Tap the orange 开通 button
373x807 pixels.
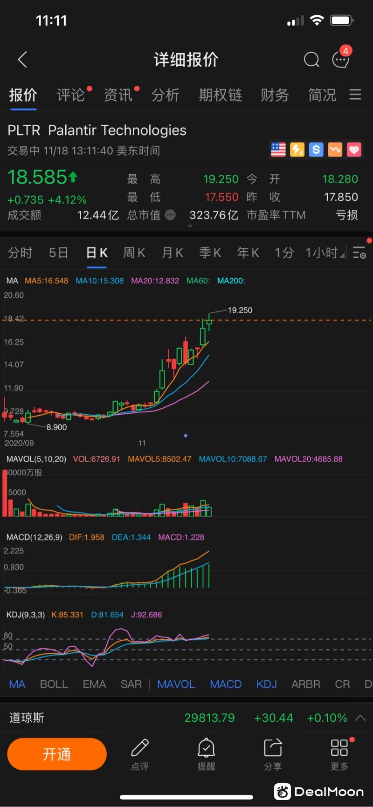tap(57, 754)
